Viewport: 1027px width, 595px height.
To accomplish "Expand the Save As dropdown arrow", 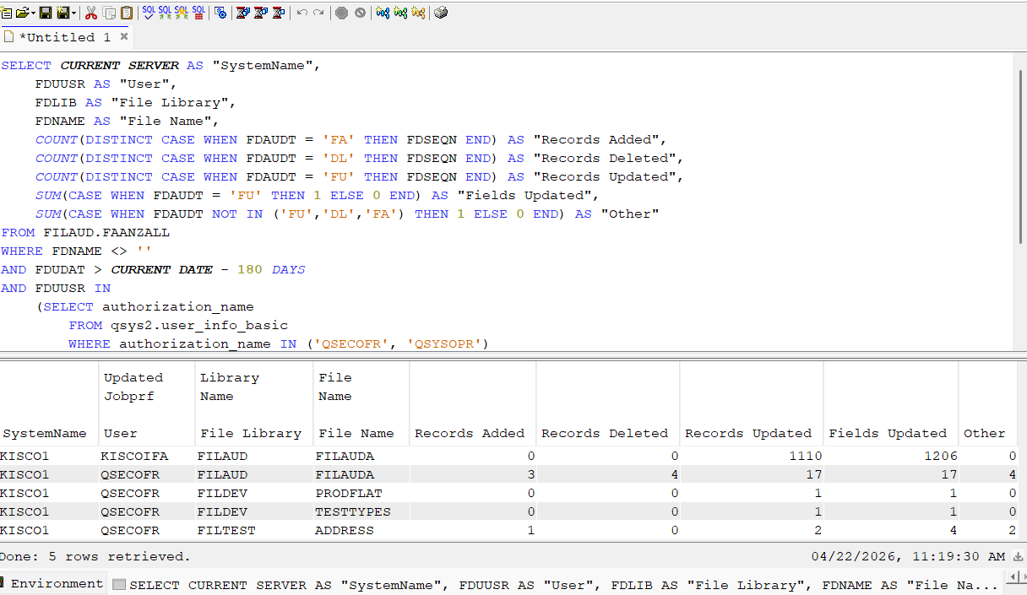I will [73, 13].
